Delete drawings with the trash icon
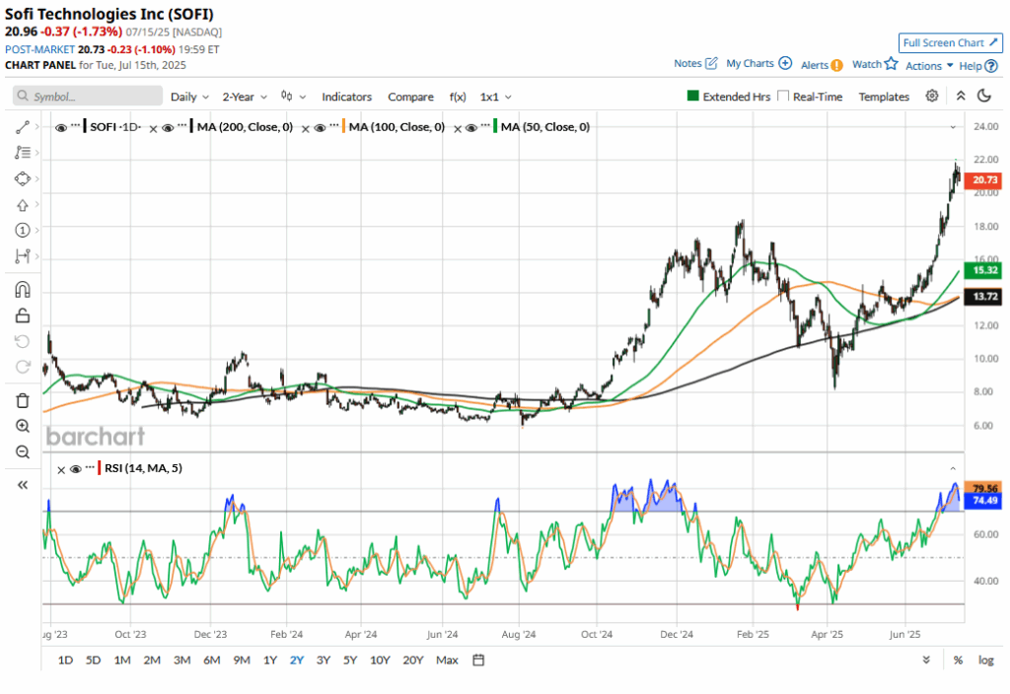The image size is (1010, 694). [x=23, y=400]
